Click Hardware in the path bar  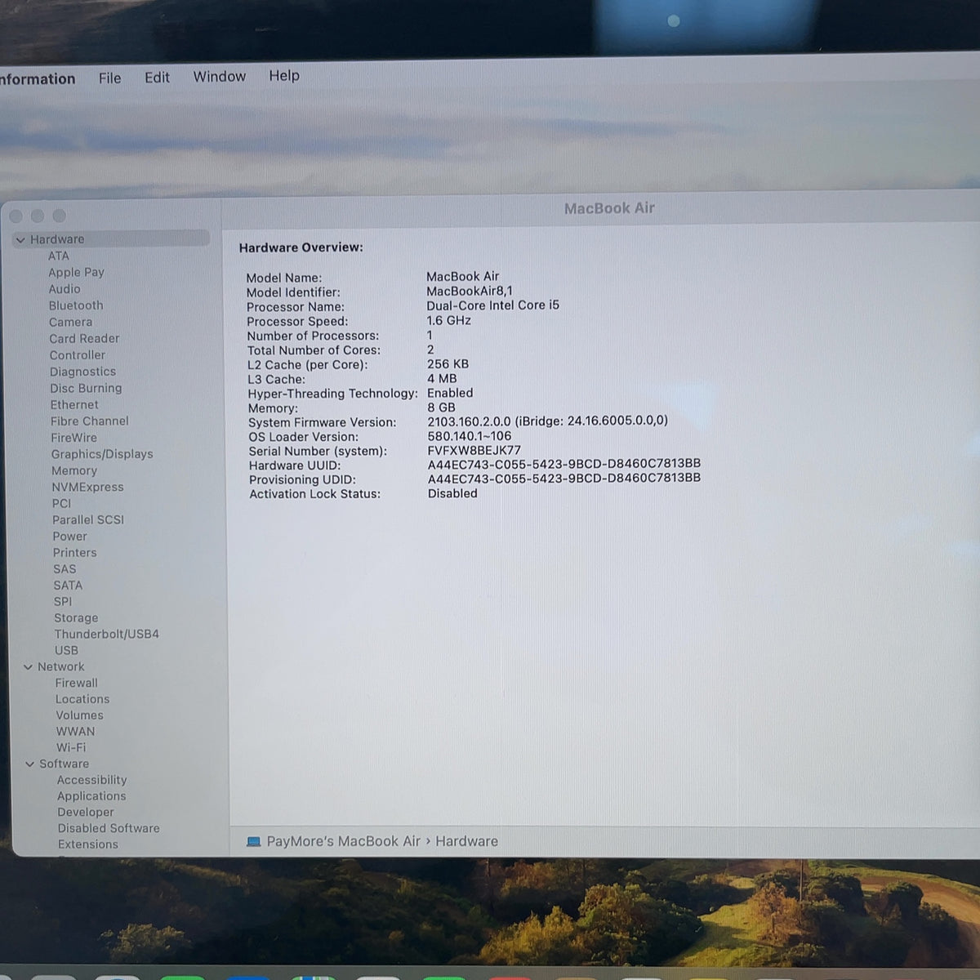click(466, 841)
